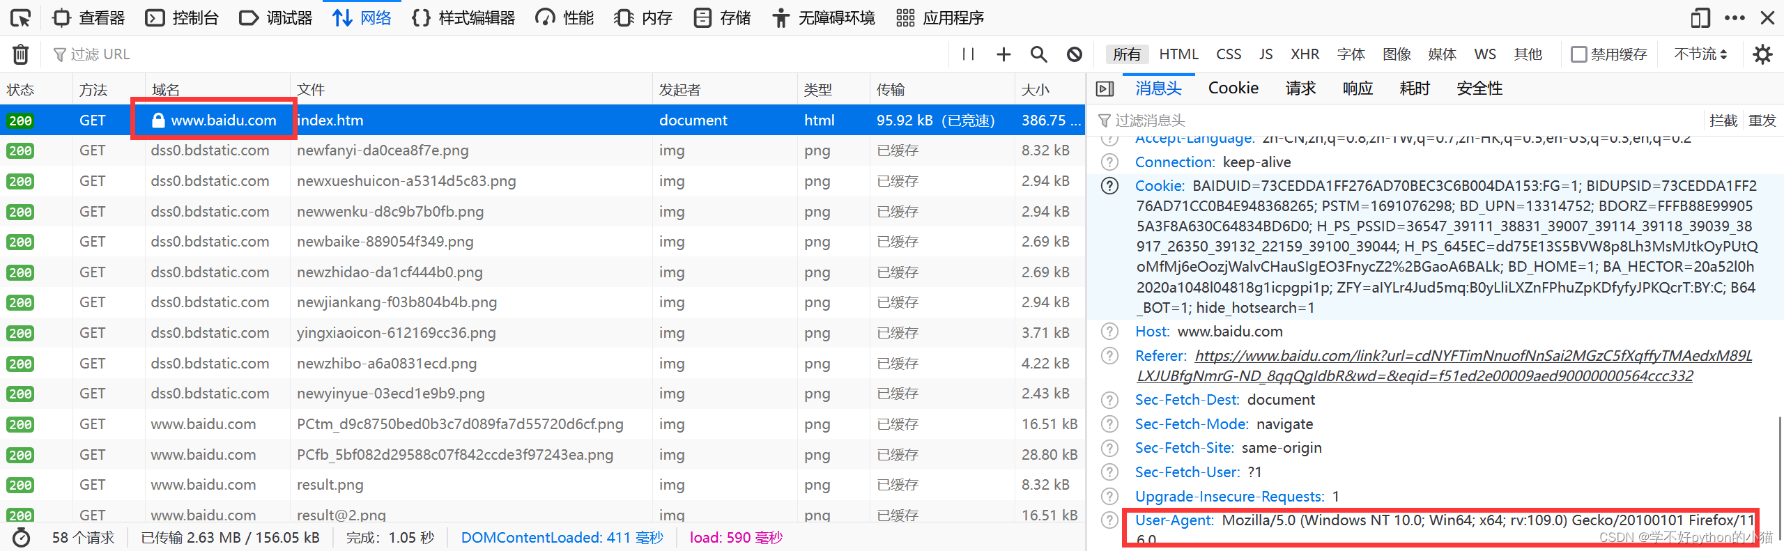Filter requests by 其他 other
Screen dimensions: 1784x551
pos(1528,54)
